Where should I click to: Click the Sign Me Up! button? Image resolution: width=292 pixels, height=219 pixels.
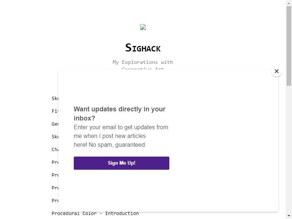tap(122, 163)
